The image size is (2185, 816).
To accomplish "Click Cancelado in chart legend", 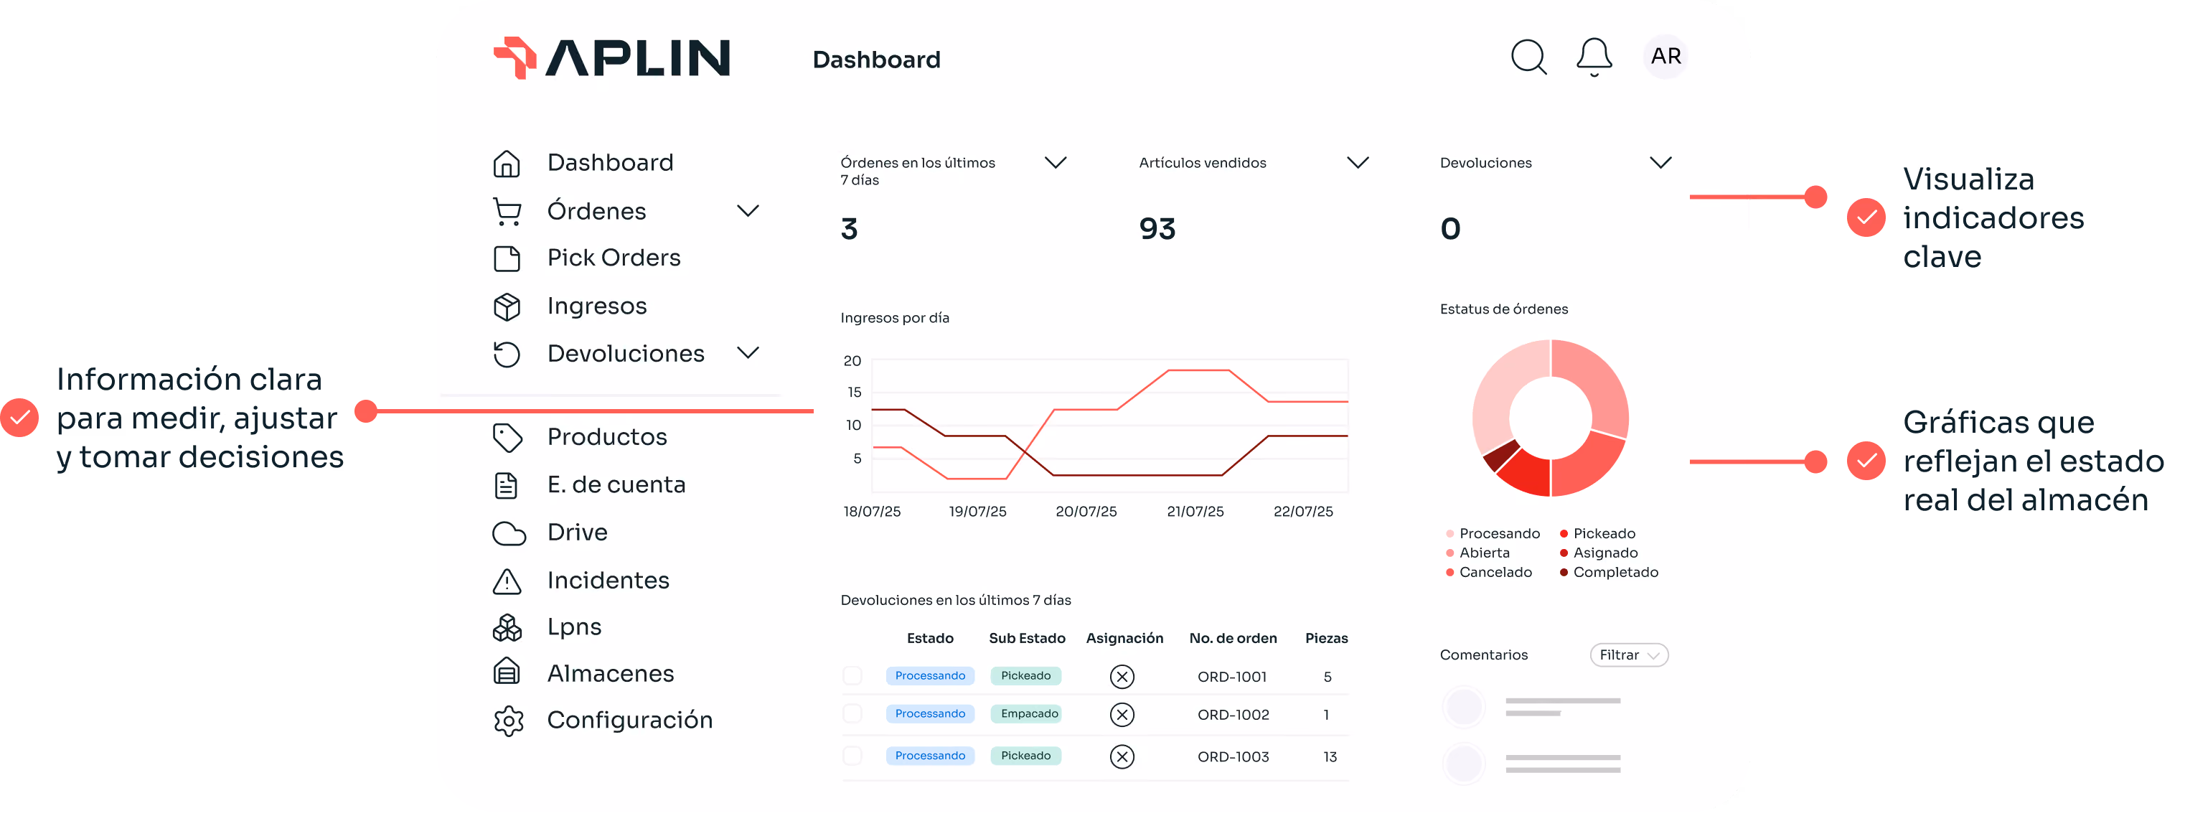I will click(x=1495, y=573).
